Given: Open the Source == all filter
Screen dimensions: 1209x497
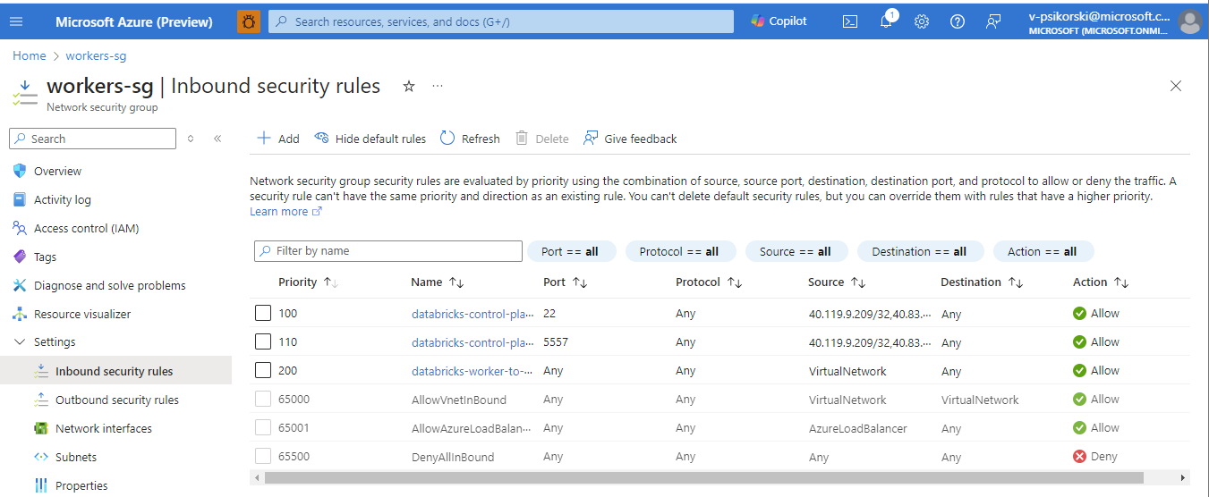Looking at the screenshot, I should (796, 251).
